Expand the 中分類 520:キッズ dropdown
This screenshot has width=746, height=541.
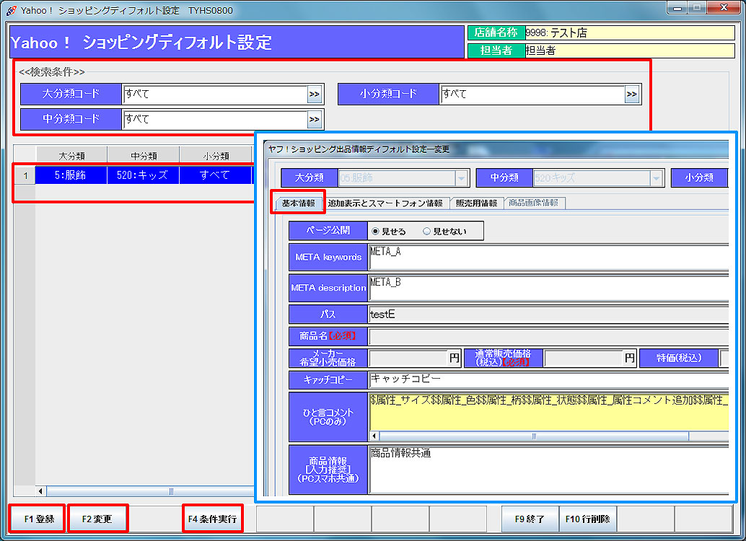tap(657, 178)
